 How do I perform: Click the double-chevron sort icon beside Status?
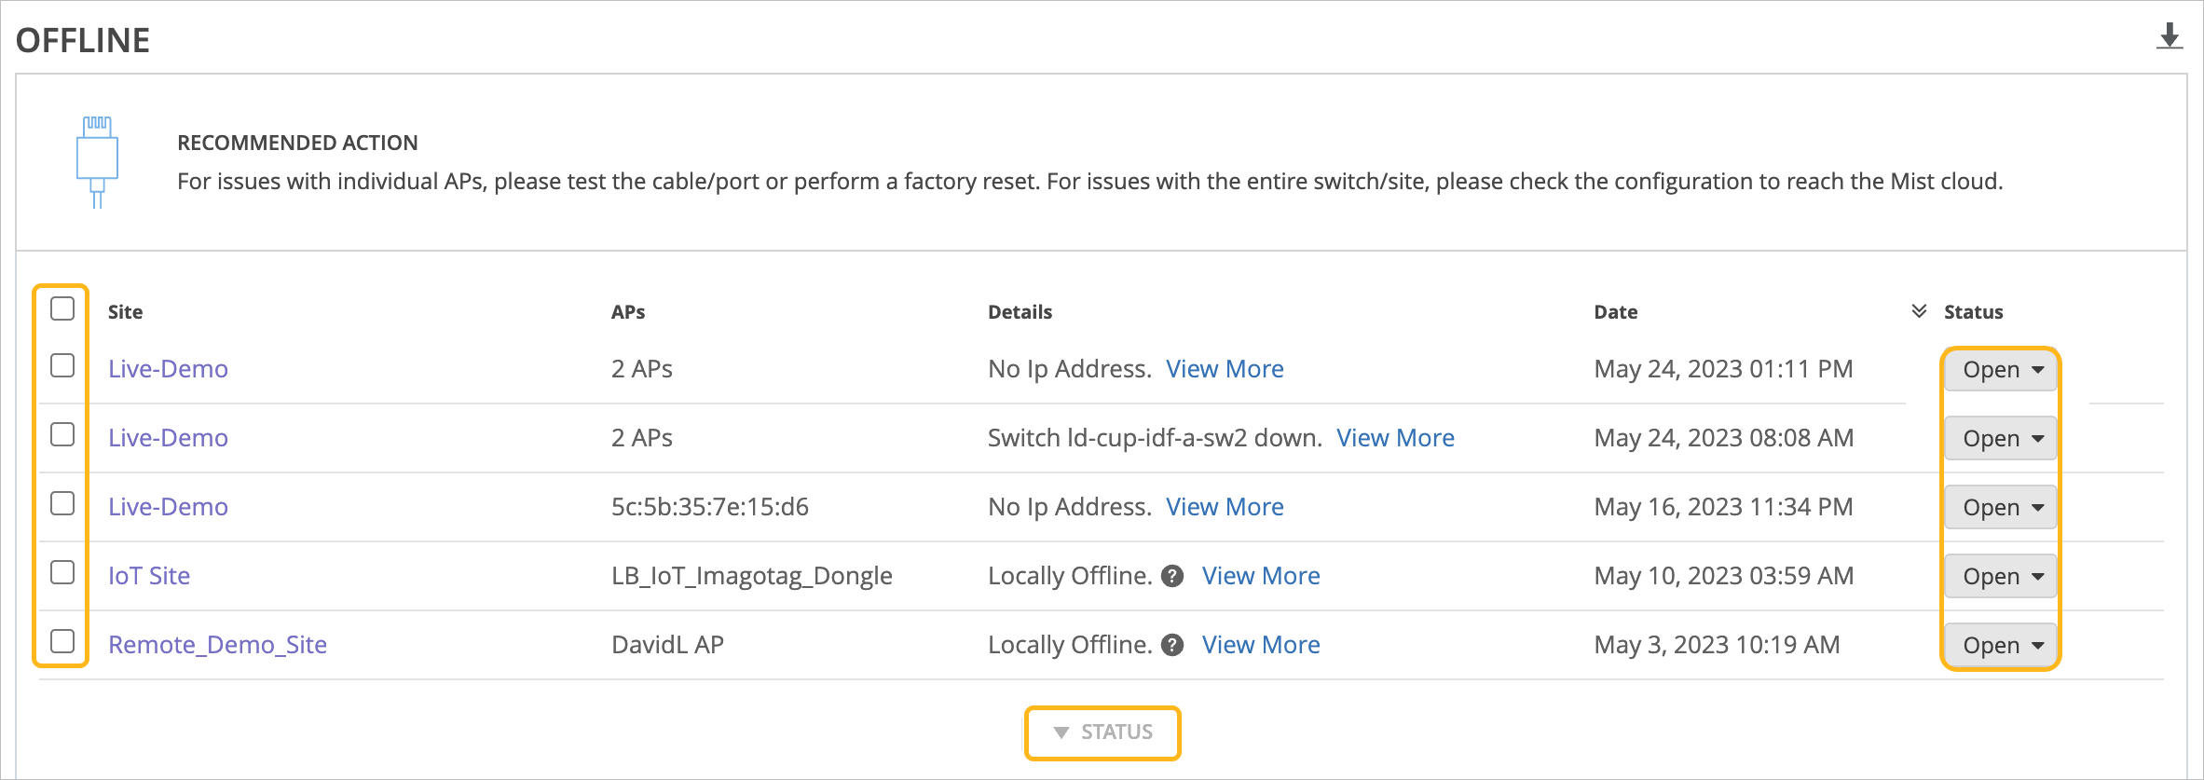pyautogui.click(x=1919, y=311)
